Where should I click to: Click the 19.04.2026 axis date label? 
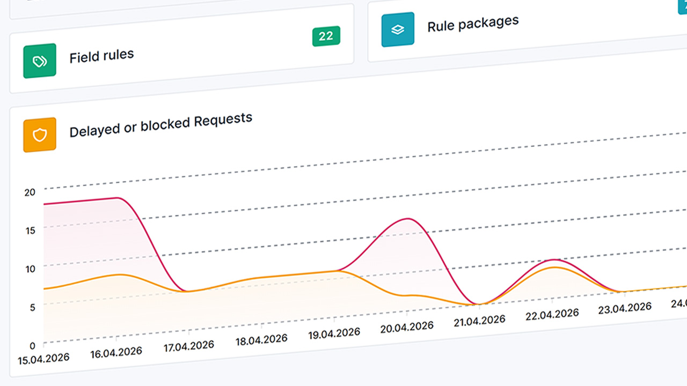tap(334, 333)
